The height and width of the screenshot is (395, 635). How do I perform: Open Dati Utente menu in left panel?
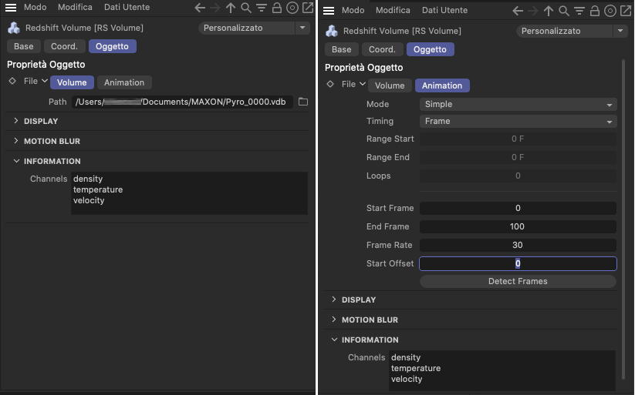[127, 7]
